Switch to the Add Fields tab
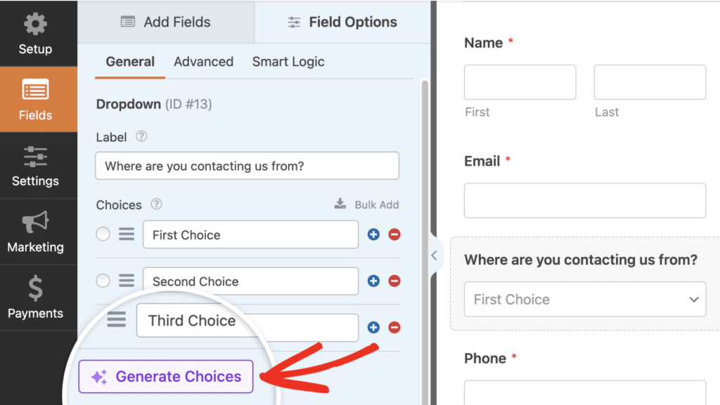Image resolution: width=720 pixels, height=405 pixels. [x=166, y=22]
